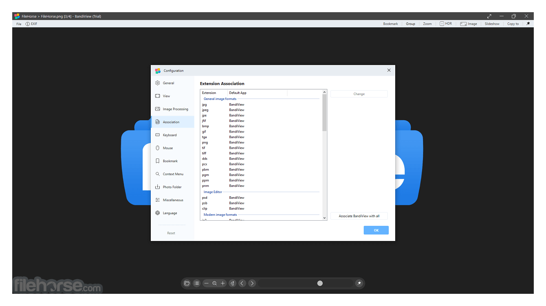Image resolution: width=546 pixels, height=306 pixels.
Task: Open the Zoom menu in the top toolbar
Action: [x=427, y=24]
